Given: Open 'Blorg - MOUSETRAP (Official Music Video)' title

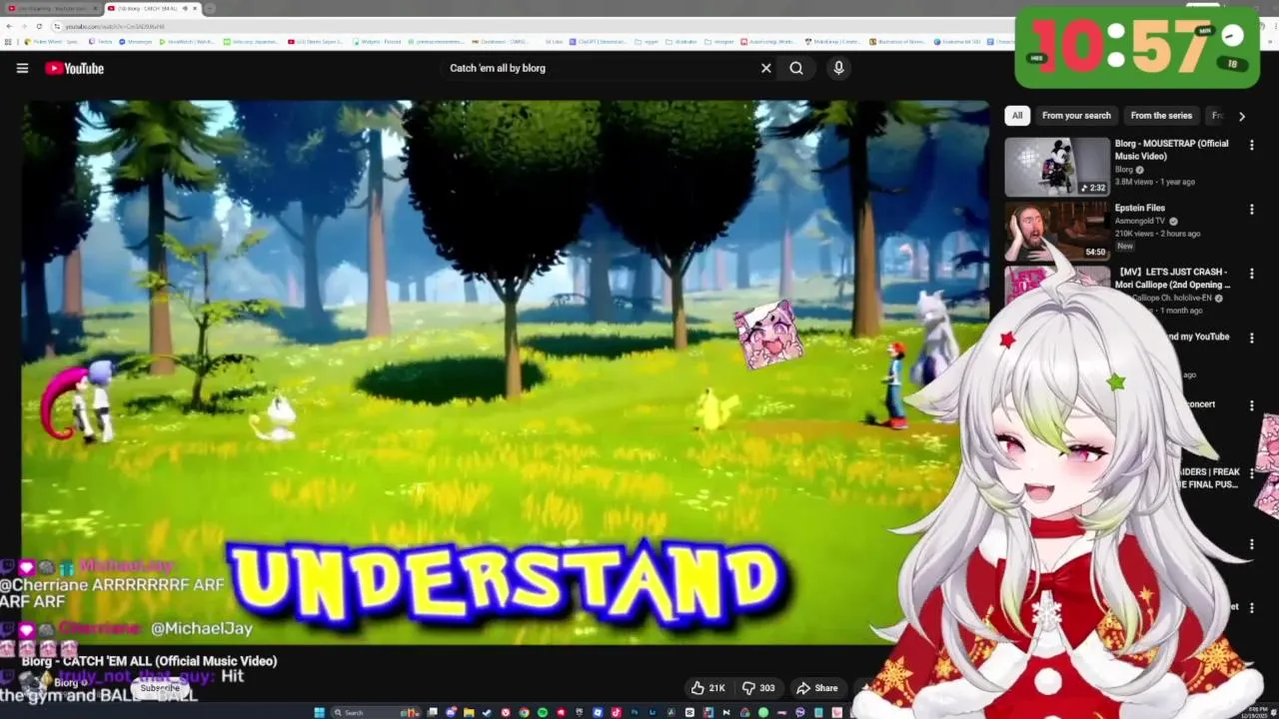Looking at the screenshot, I should [x=1171, y=150].
